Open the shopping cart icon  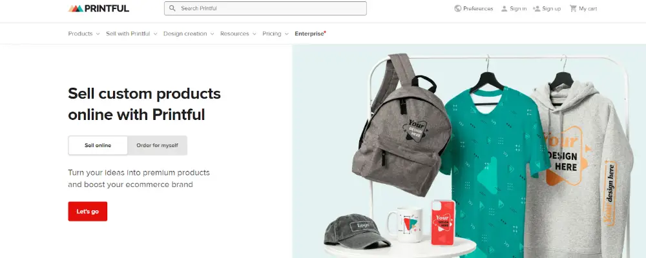[572, 8]
